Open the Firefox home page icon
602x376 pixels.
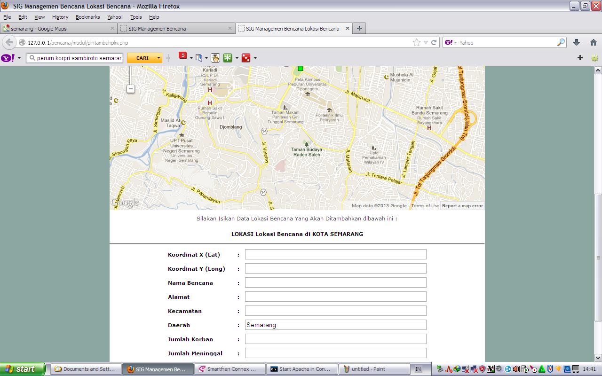coord(594,42)
